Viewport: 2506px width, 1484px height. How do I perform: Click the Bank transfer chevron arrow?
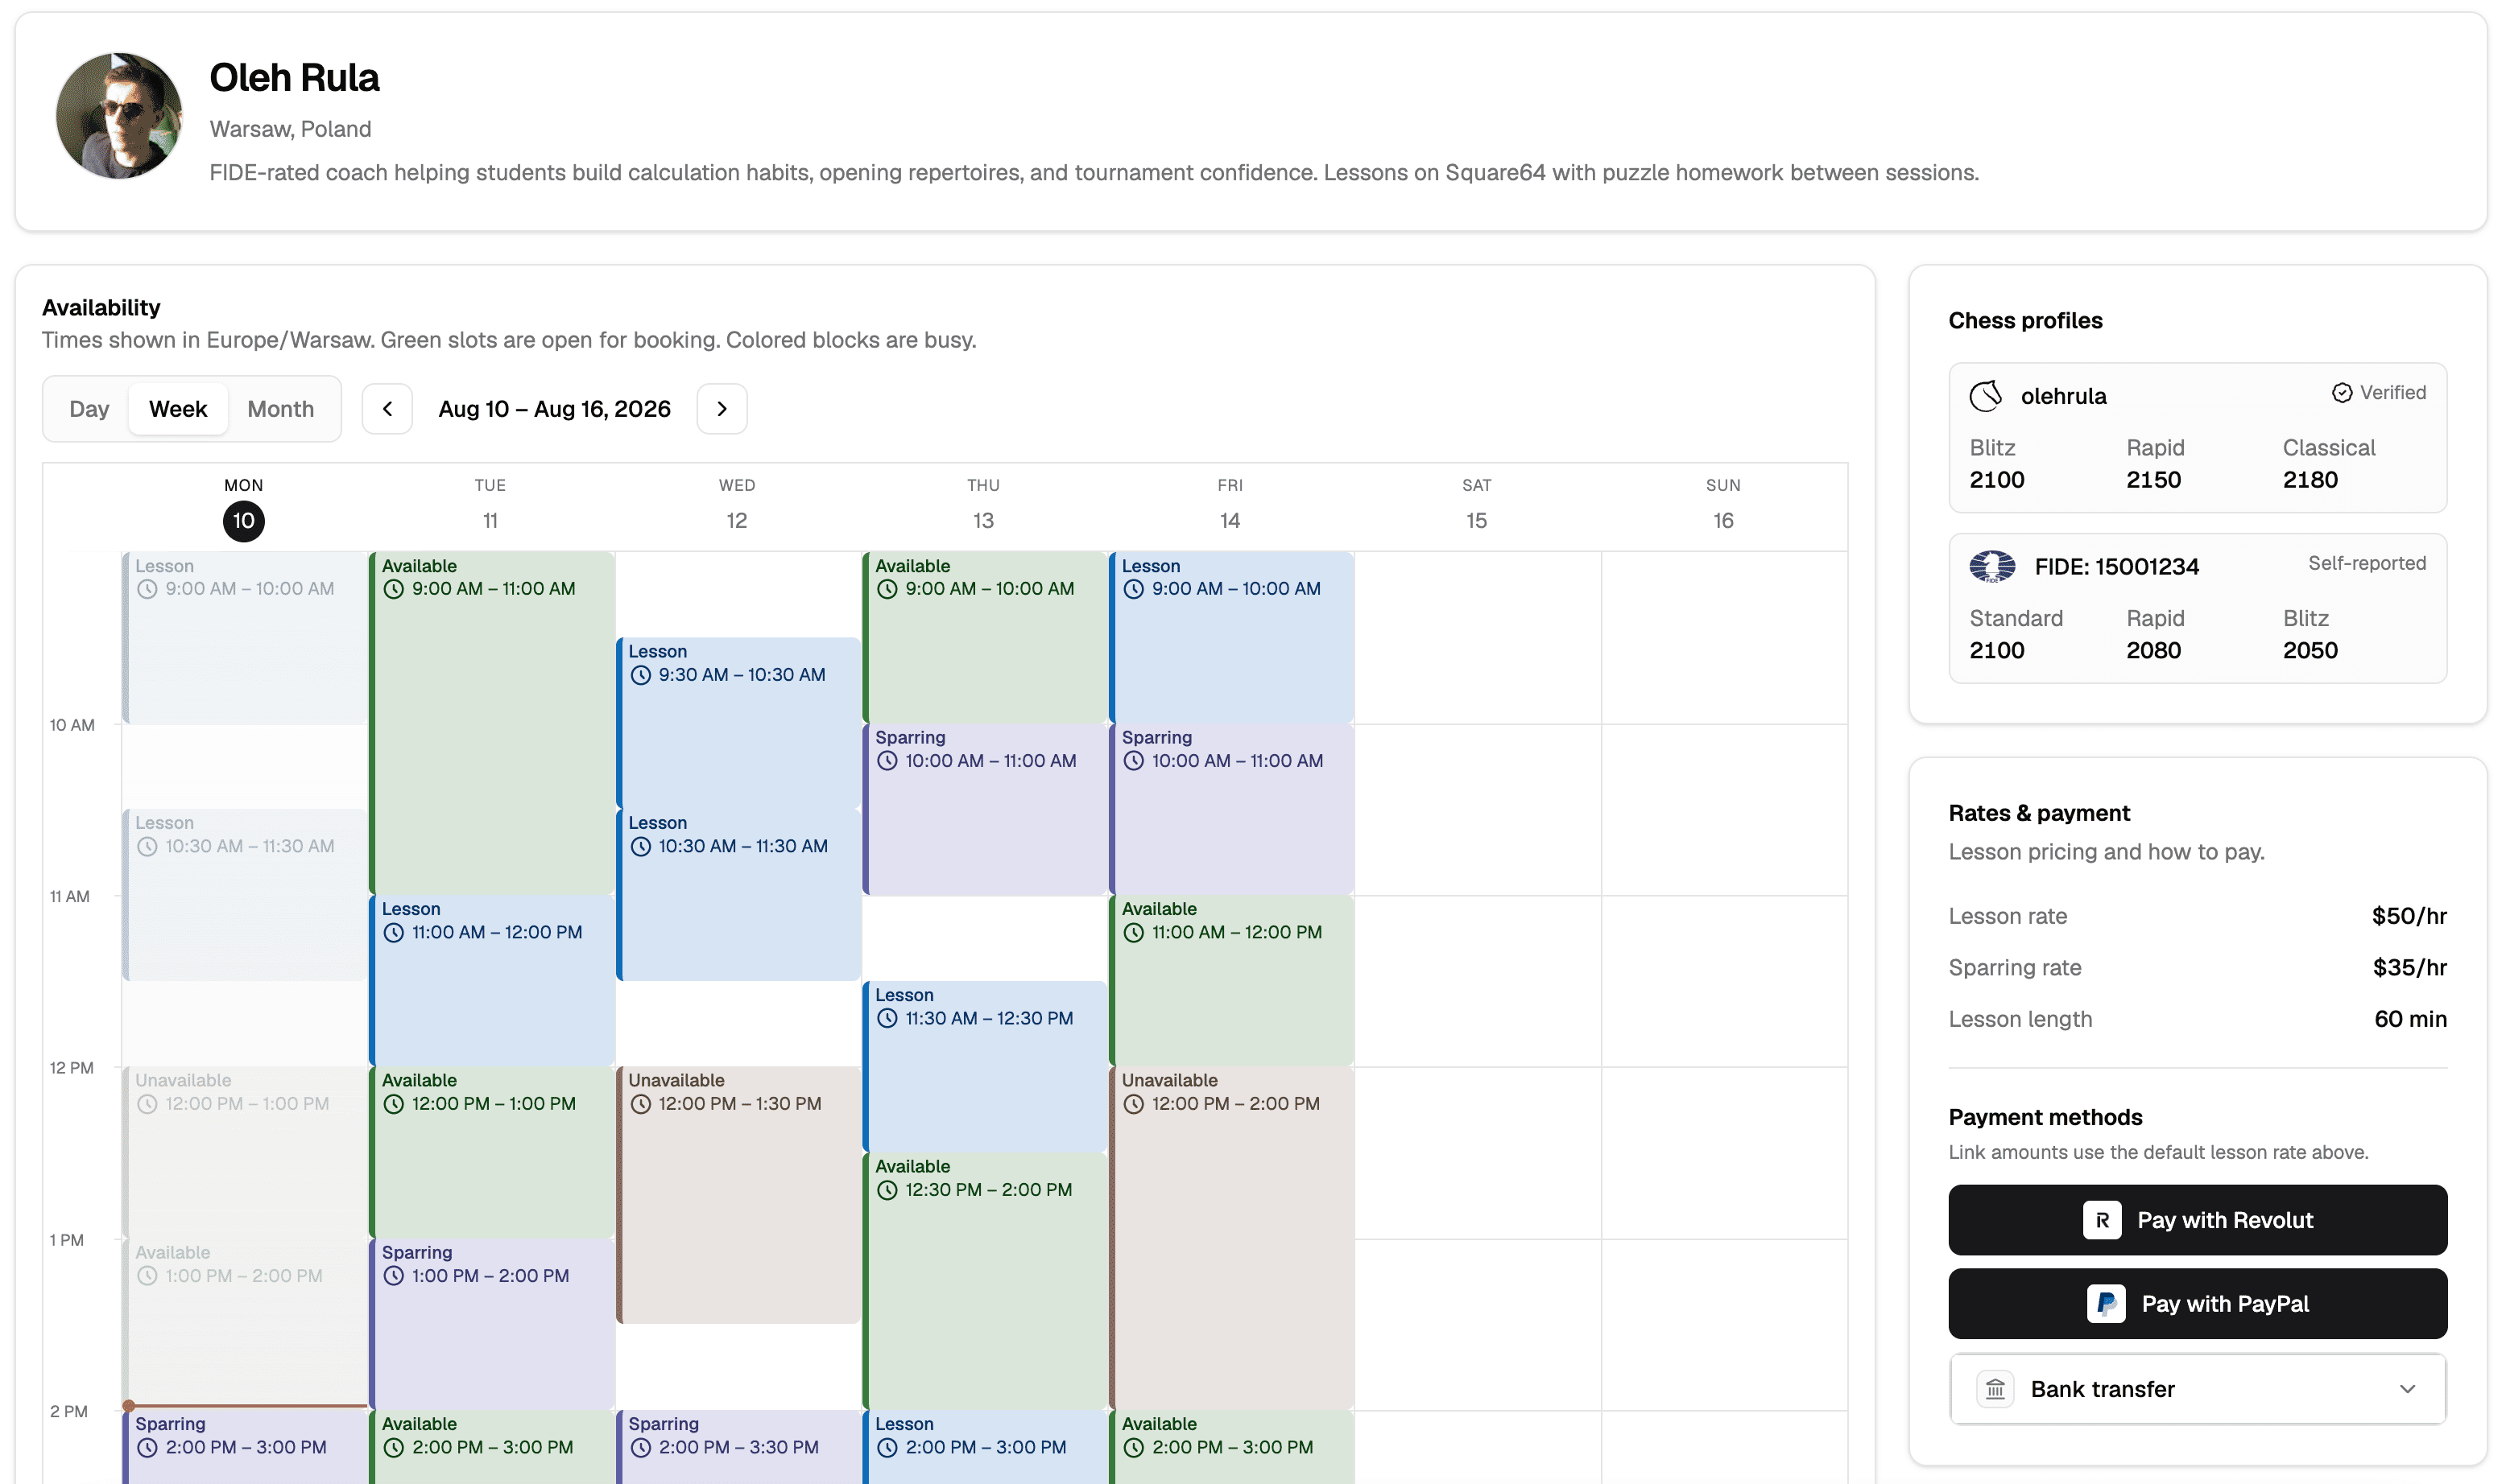click(2407, 1389)
